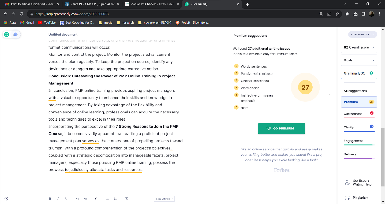
Task: Collapse assistant with Hide Assistant button
Action: pyautogui.click(x=363, y=34)
